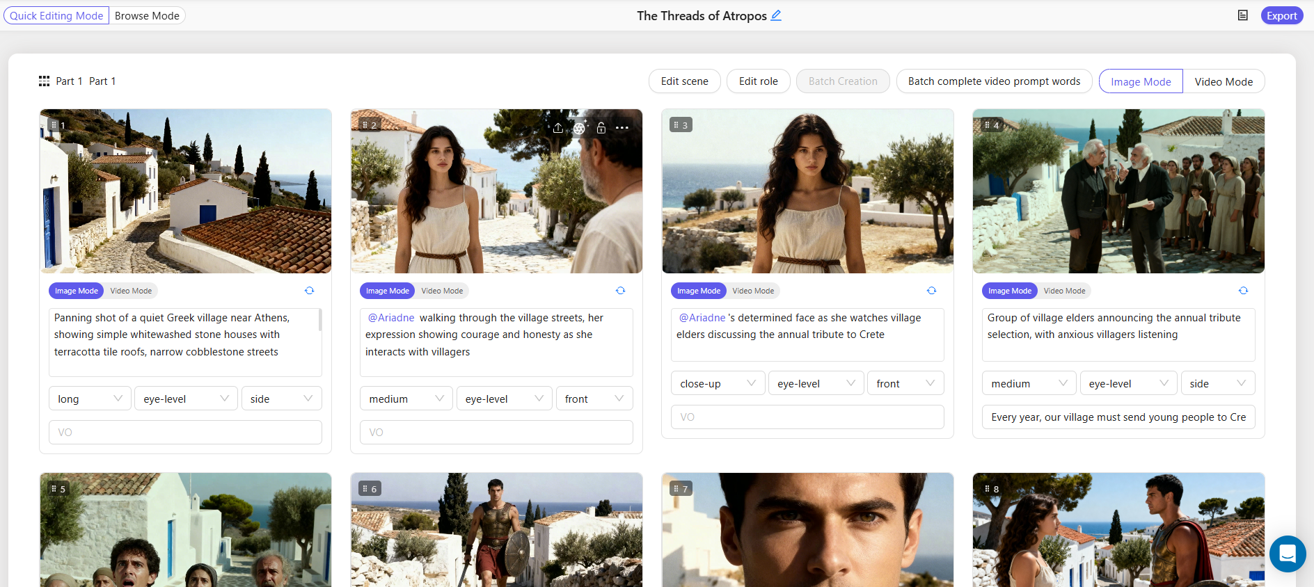Click the drag handle badge on shot 1

click(x=58, y=125)
